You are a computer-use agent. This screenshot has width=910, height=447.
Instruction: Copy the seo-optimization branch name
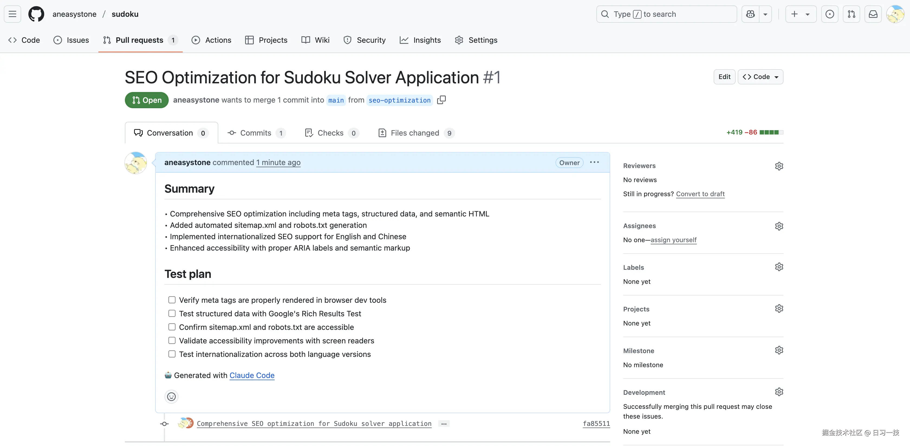pos(441,100)
